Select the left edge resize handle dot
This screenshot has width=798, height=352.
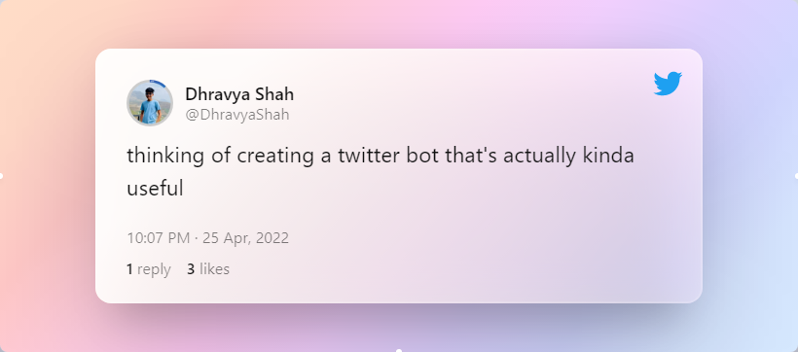click(1, 176)
